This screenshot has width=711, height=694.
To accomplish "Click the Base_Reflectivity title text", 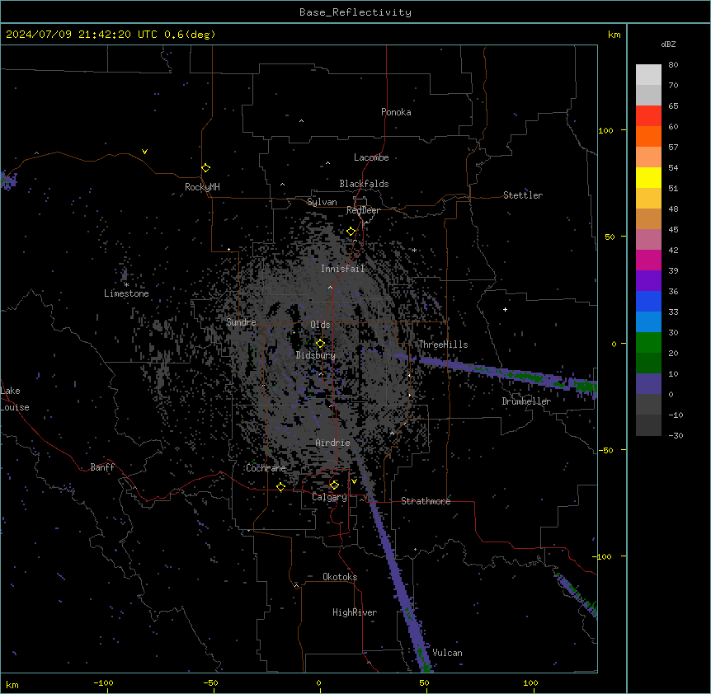I will [x=355, y=12].
